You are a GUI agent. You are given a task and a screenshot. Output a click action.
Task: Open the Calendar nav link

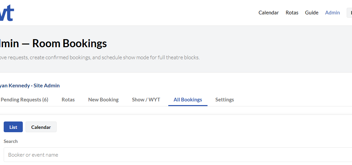click(269, 13)
